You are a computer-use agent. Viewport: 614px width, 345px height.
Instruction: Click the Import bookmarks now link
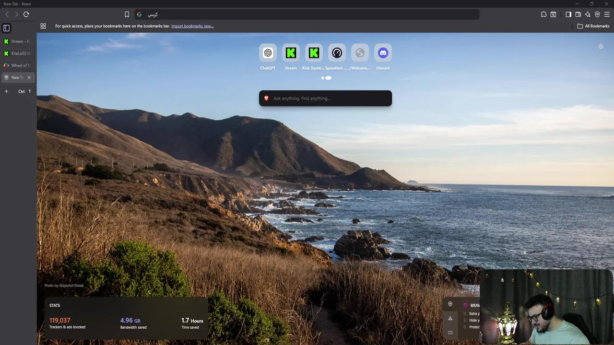[192, 26]
